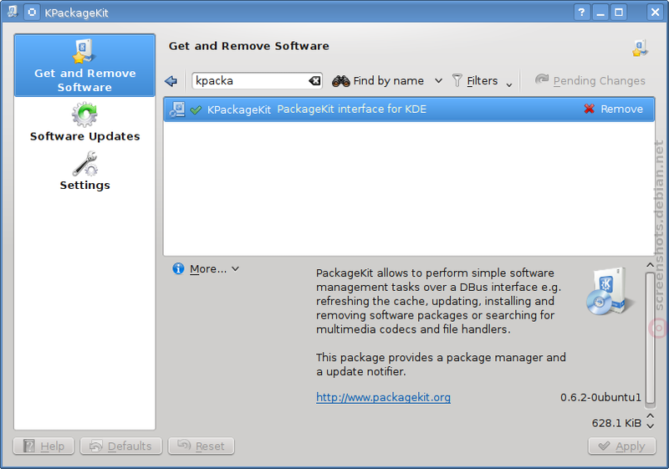
Task: Toggle the KPackageKit installed checkmark
Action: pos(196,110)
